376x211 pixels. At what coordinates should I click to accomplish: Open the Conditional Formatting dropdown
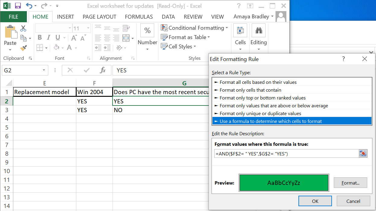tap(194, 28)
